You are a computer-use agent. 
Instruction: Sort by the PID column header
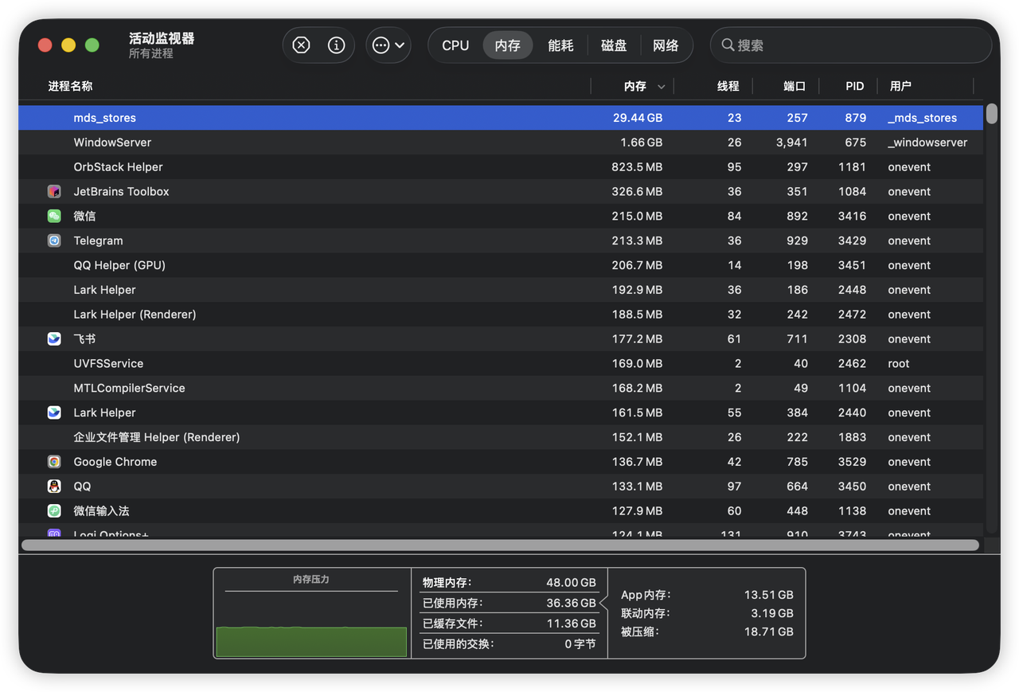(854, 86)
